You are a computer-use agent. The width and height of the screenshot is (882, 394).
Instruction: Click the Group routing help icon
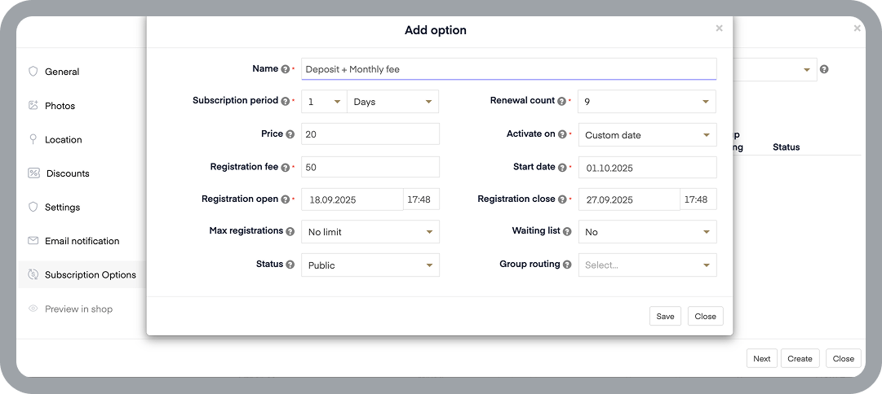pos(567,265)
